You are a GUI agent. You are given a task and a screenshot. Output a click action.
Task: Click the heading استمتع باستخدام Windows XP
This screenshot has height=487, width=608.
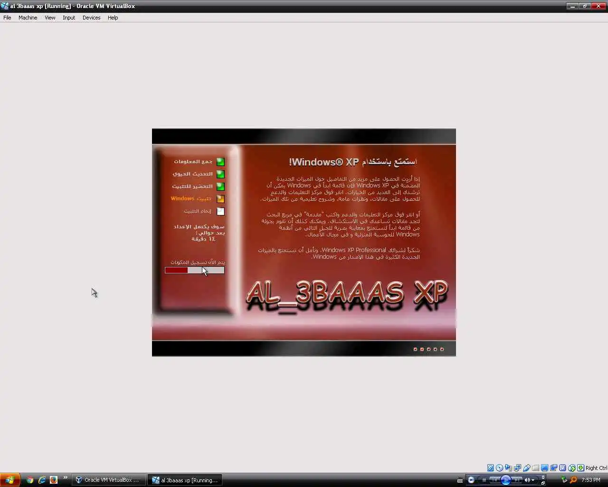[x=353, y=162]
